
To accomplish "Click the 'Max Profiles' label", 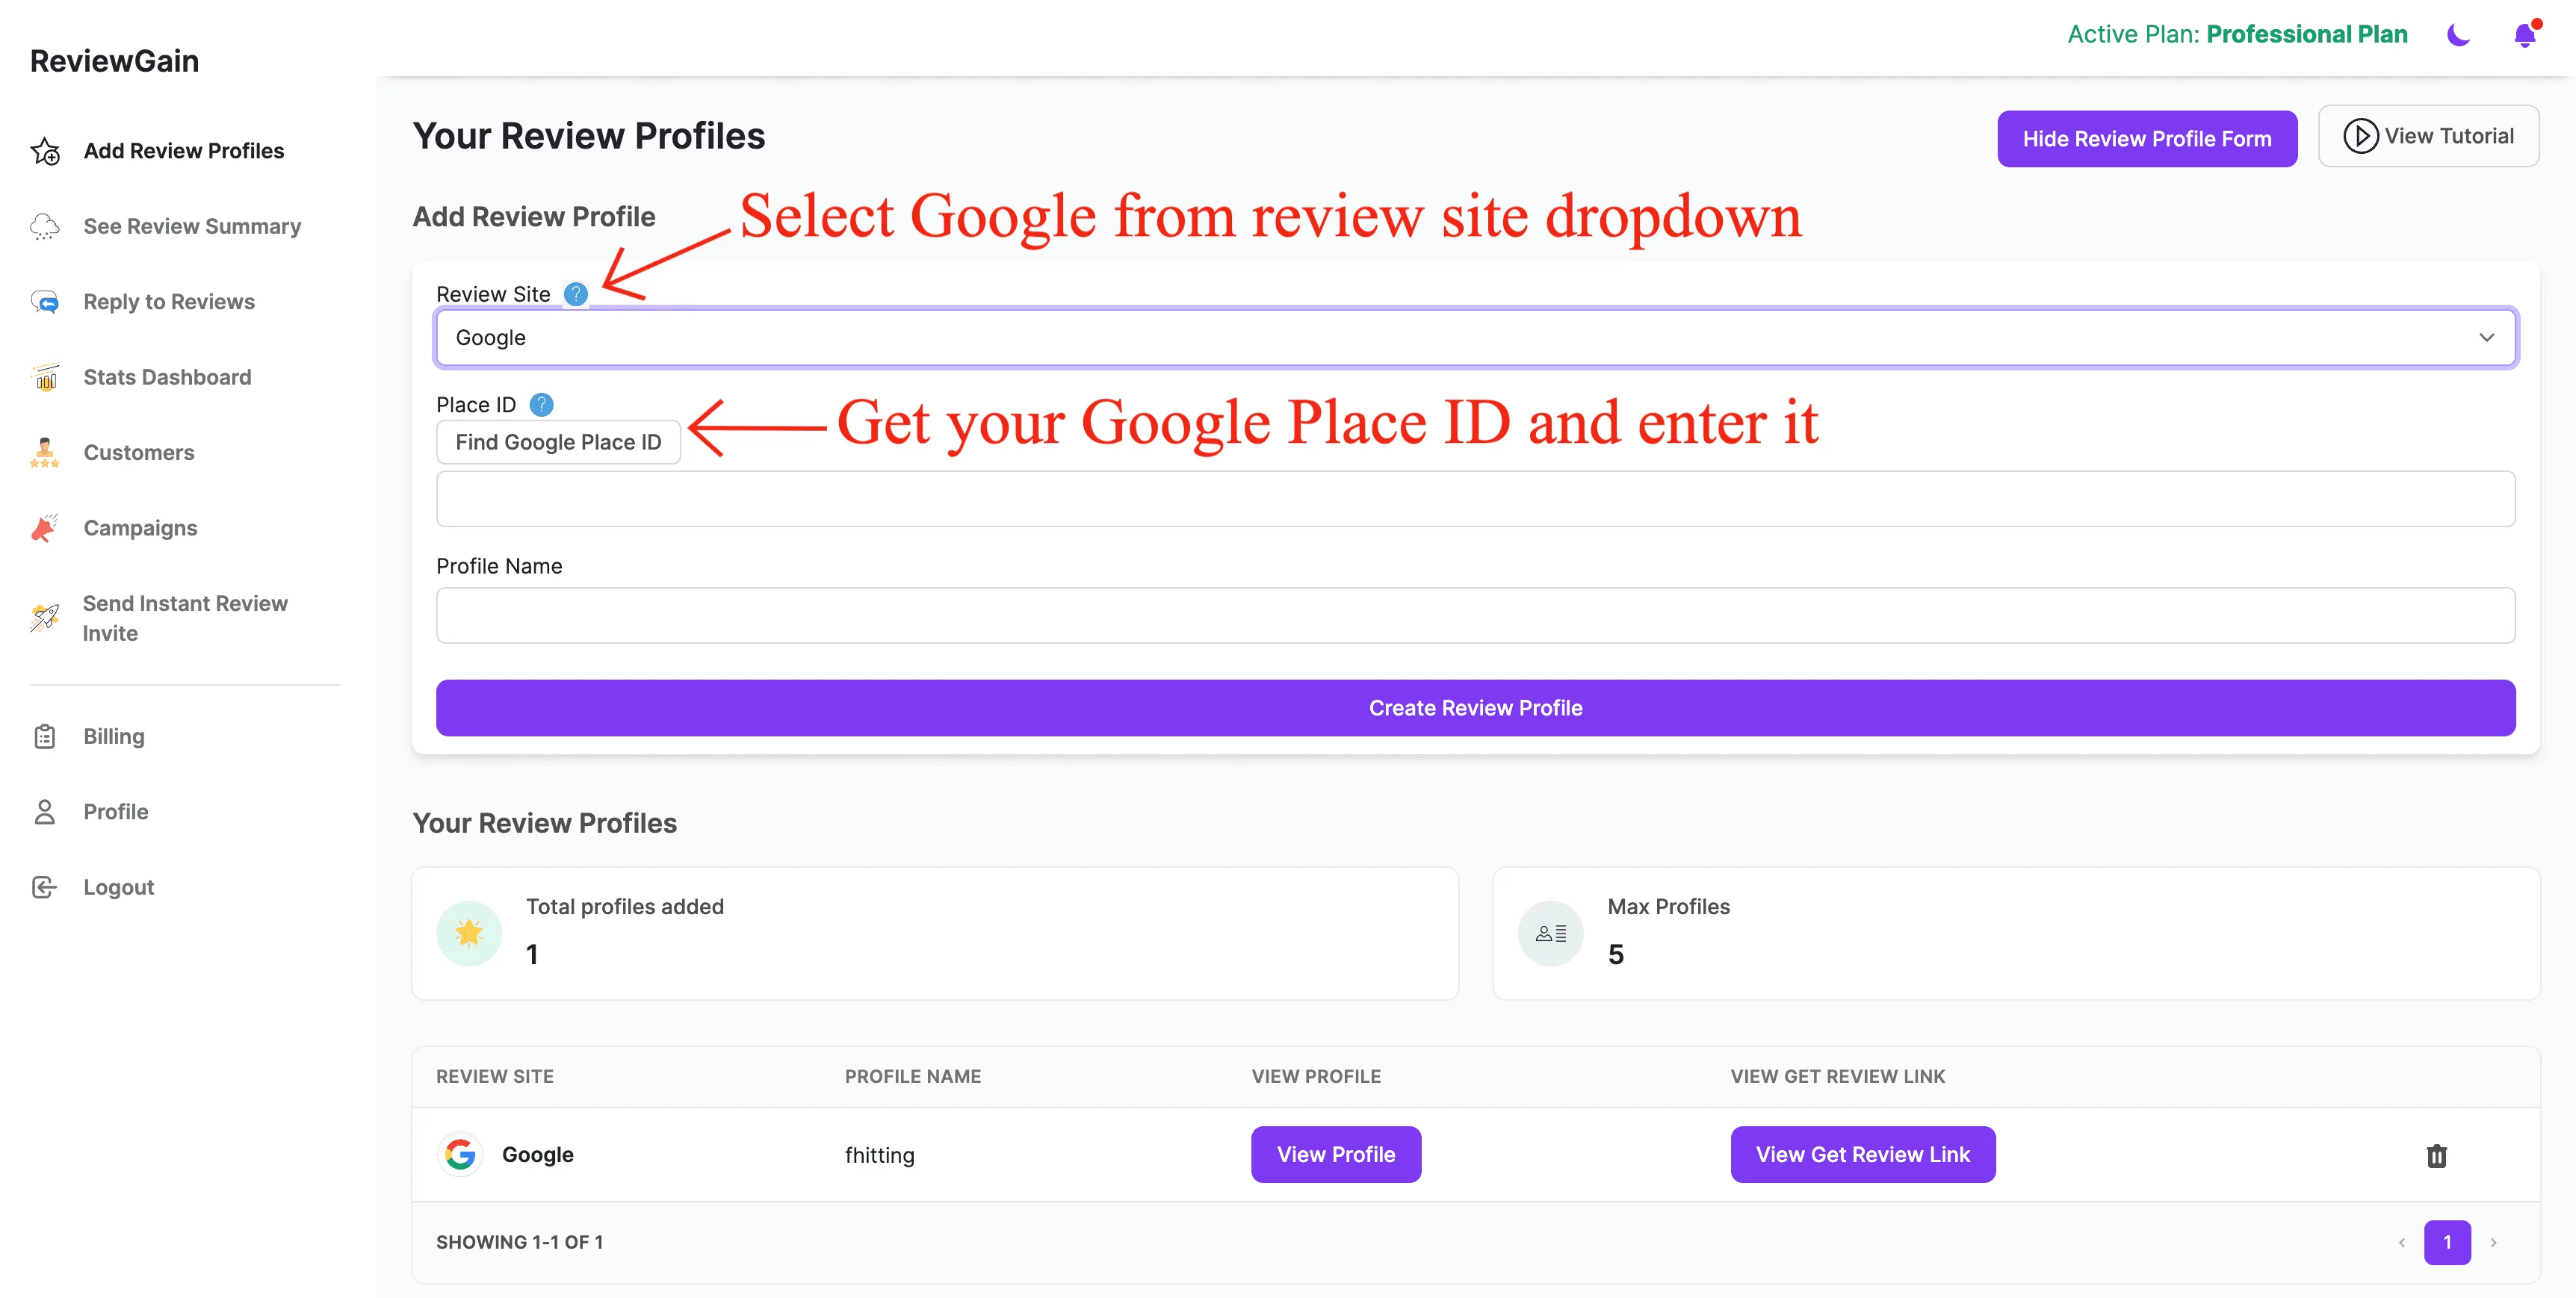I will click(x=1669, y=907).
